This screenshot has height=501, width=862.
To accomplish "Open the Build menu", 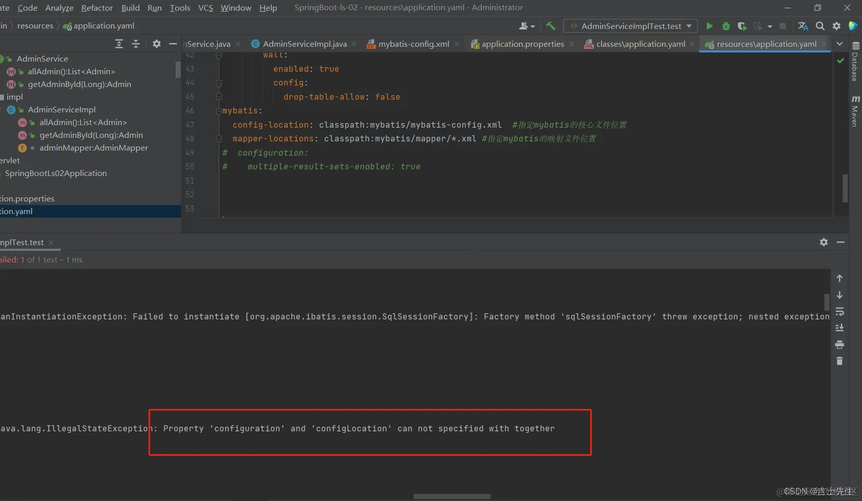I will pos(131,8).
